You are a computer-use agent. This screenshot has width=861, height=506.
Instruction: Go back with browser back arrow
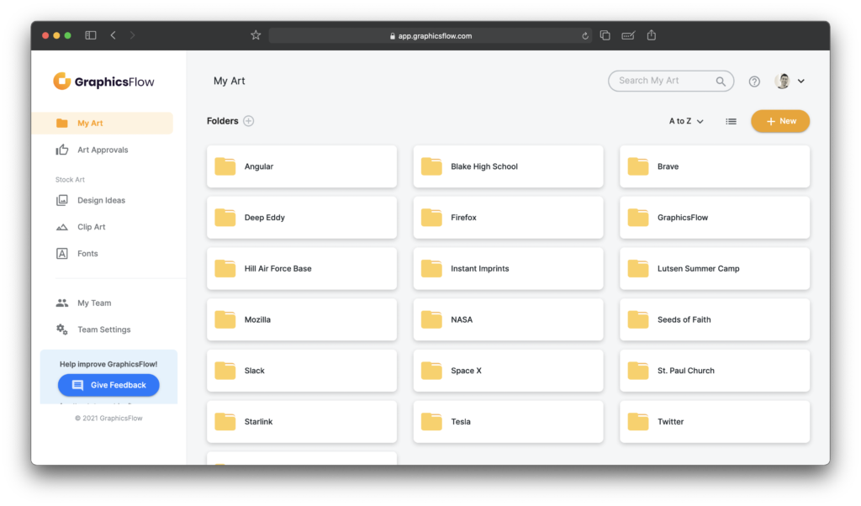point(114,35)
